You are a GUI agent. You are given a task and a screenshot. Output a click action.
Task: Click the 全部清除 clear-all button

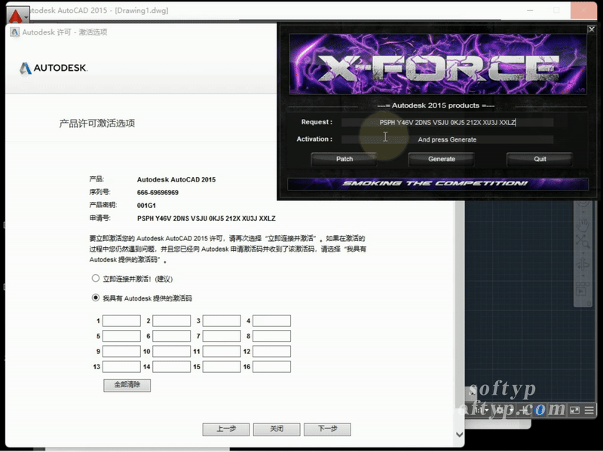pyautogui.click(x=127, y=385)
